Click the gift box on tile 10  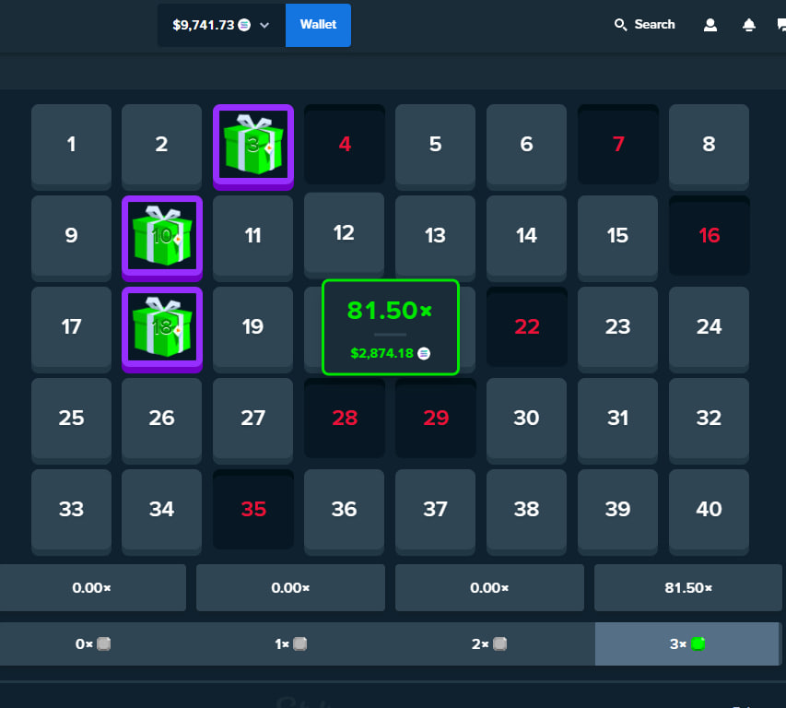pos(162,235)
